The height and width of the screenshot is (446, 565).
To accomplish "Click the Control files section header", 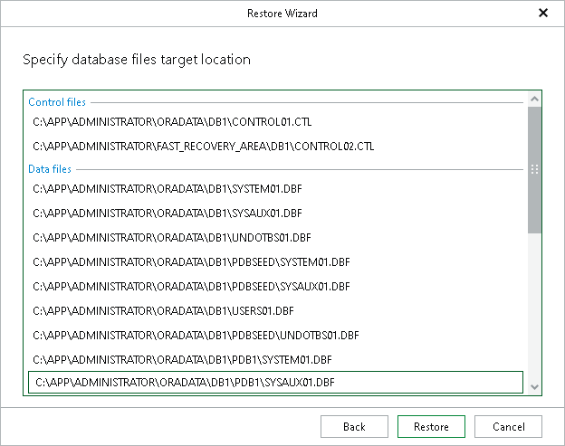I will click(x=57, y=102).
